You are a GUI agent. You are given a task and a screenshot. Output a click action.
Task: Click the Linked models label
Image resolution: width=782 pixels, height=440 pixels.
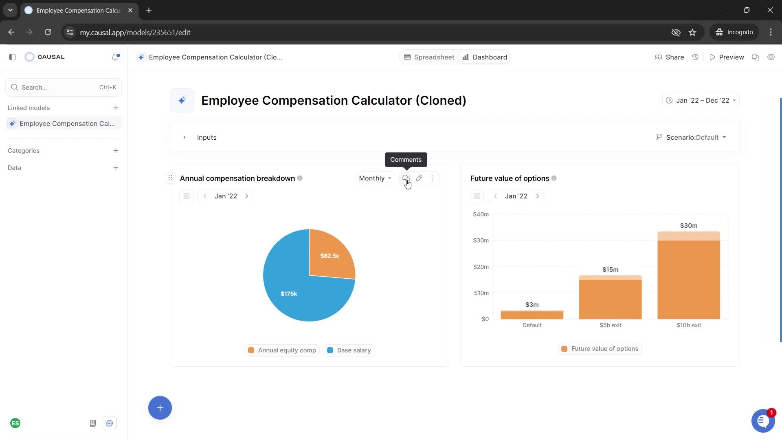tap(29, 108)
